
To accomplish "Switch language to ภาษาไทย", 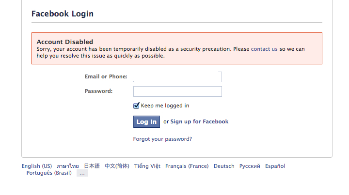I will [68, 166].
